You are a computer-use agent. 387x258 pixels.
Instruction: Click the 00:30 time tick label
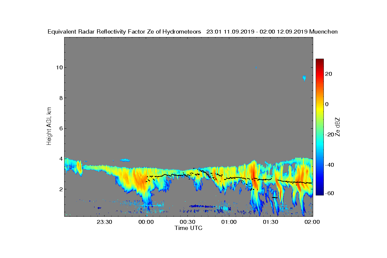[x=187, y=222]
